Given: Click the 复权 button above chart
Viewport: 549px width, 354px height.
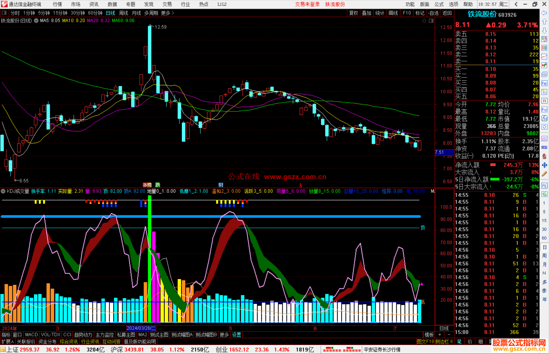Looking at the screenshot, I should [x=353, y=13].
